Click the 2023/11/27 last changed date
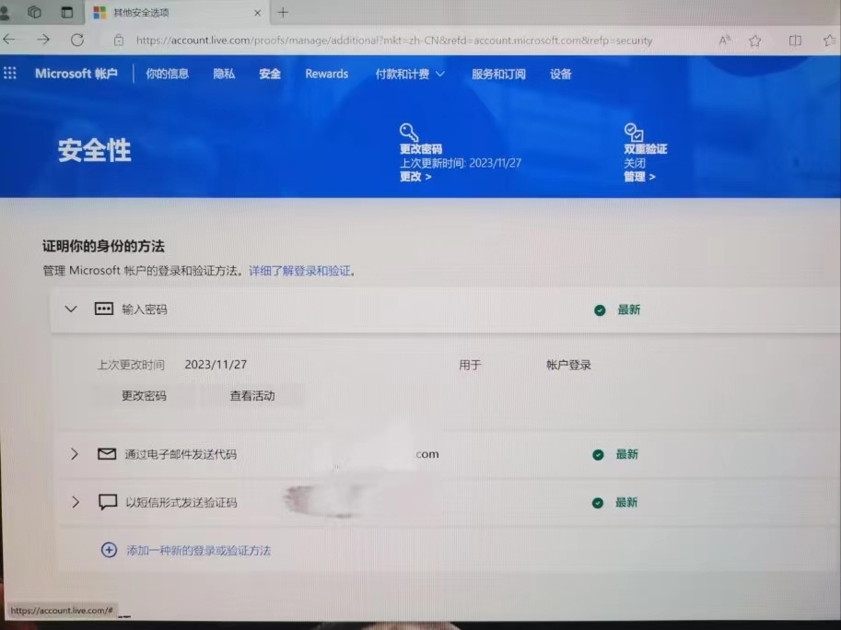This screenshot has width=841, height=630. tap(216, 365)
